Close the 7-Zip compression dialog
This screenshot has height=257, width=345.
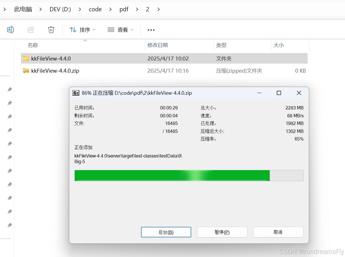click(299, 93)
